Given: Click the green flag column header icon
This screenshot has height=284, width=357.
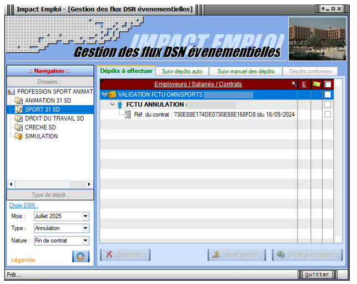Looking at the screenshot, I should coord(316,84).
